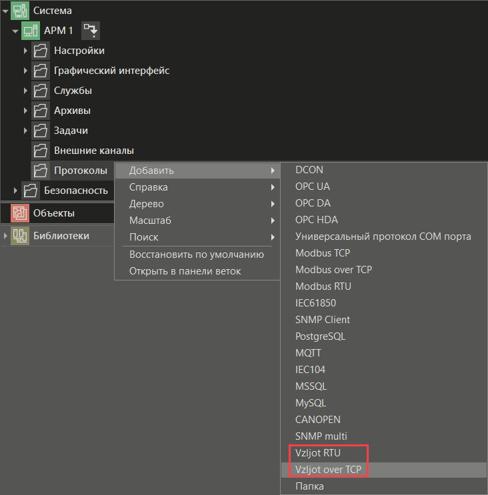Click Восстановить по умолчанию menu entry
Viewport: 488px width, 495px height.
point(196,254)
